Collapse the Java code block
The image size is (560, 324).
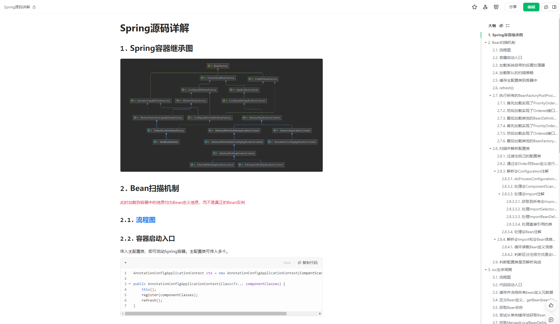[126, 263]
